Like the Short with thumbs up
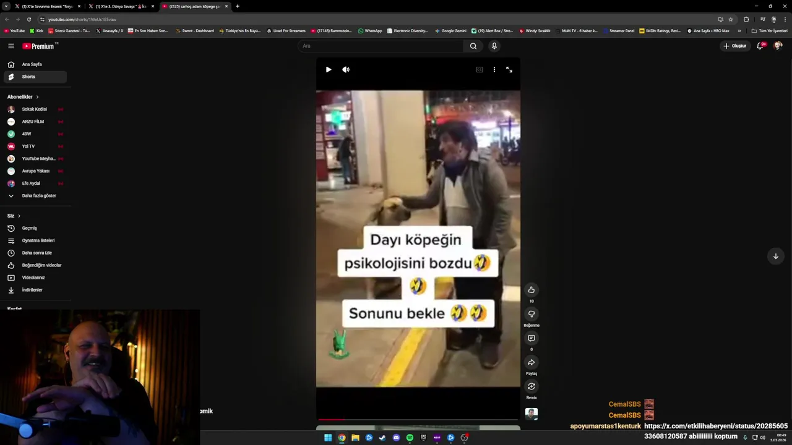 tap(532, 290)
